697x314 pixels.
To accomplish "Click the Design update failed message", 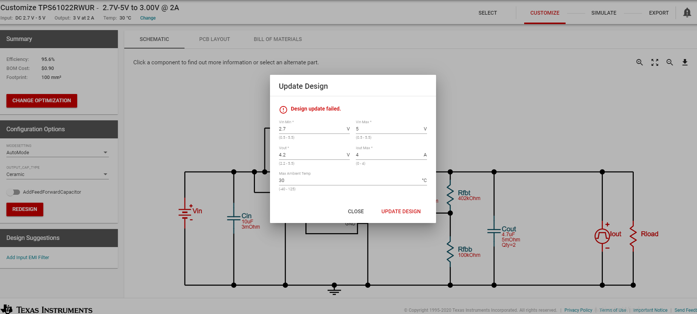I will 316,109.
